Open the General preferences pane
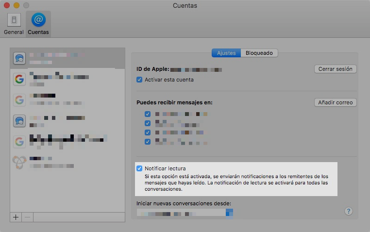This screenshot has height=232, width=370. pos(14,24)
